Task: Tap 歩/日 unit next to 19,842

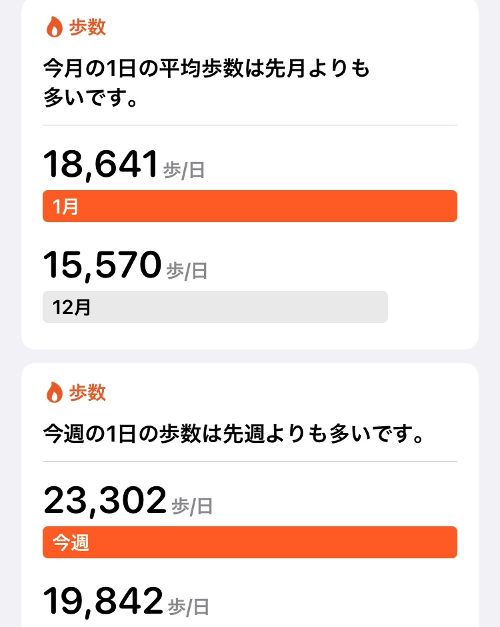Action: [x=189, y=606]
